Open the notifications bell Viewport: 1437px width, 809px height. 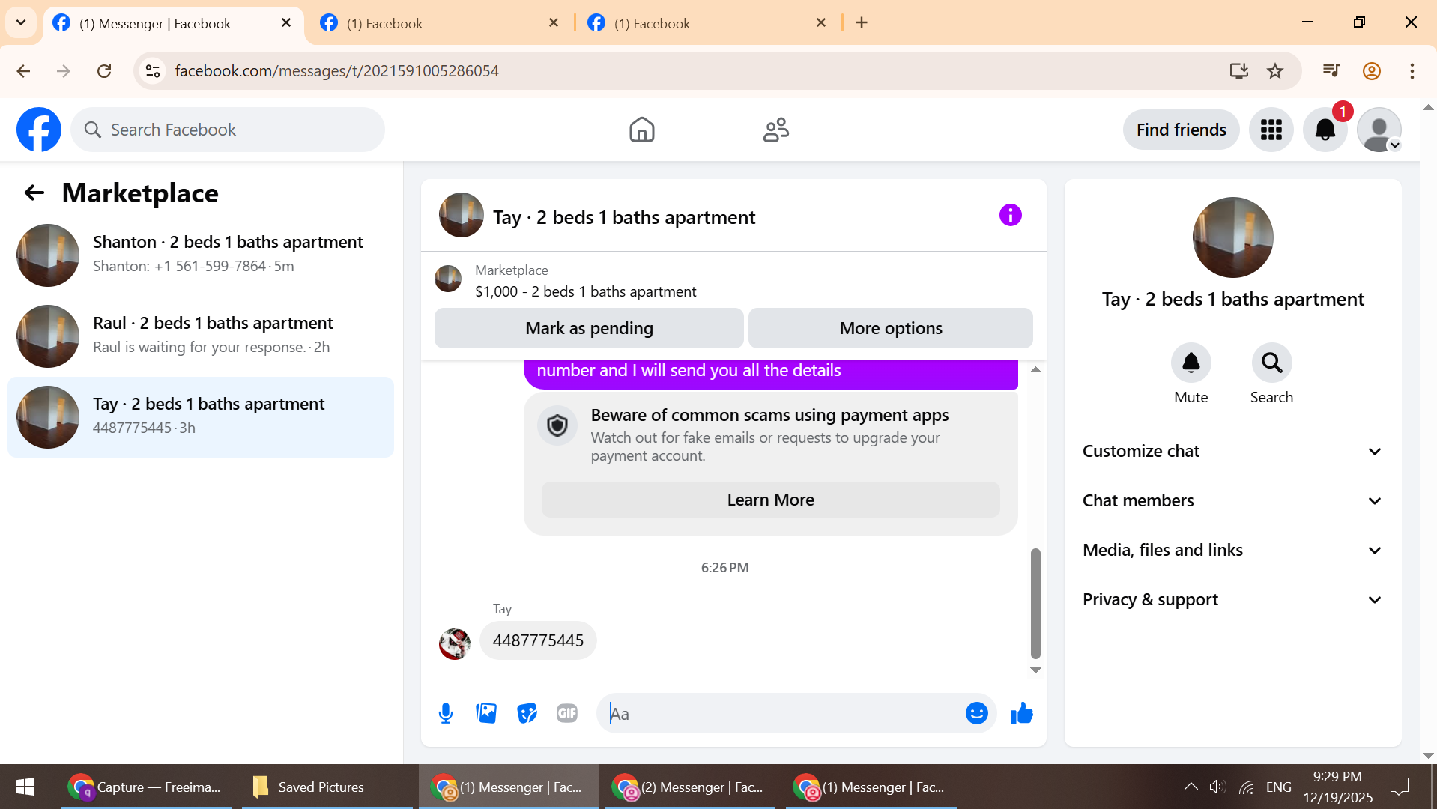click(x=1325, y=130)
